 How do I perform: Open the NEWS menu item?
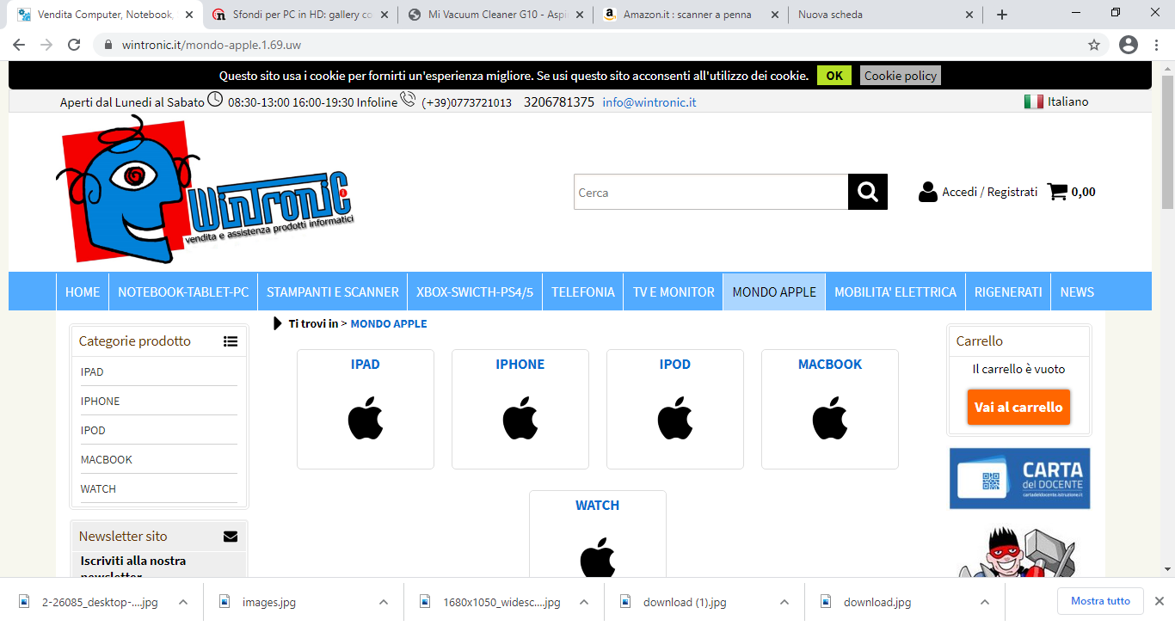tap(1077, 292)
